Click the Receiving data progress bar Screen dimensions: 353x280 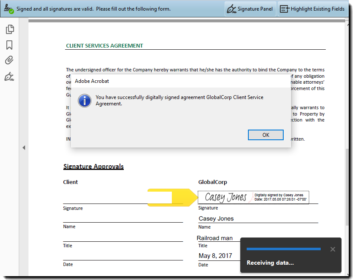coord(283,249)
